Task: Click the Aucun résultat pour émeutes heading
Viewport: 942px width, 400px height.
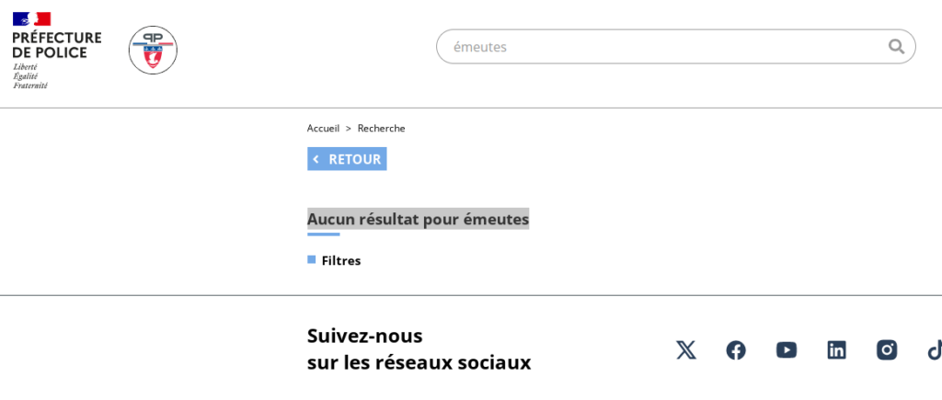Action: 418,219
